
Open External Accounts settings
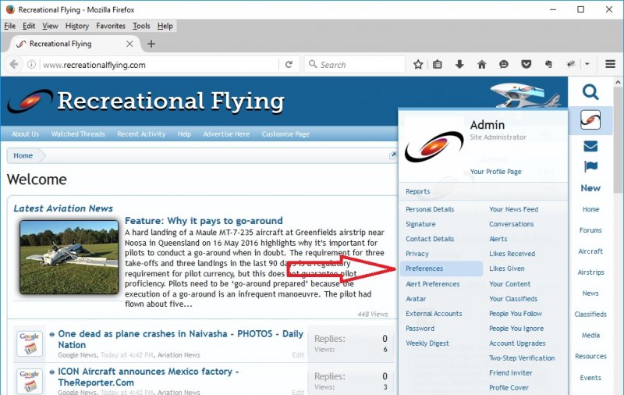[434, 314]
